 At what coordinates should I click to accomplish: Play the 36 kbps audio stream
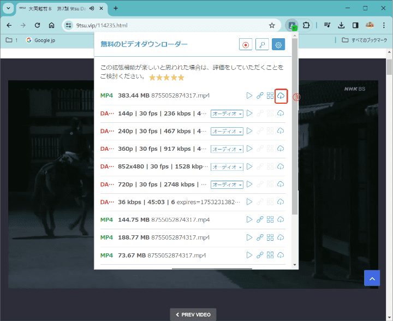[x=249, y=202]
